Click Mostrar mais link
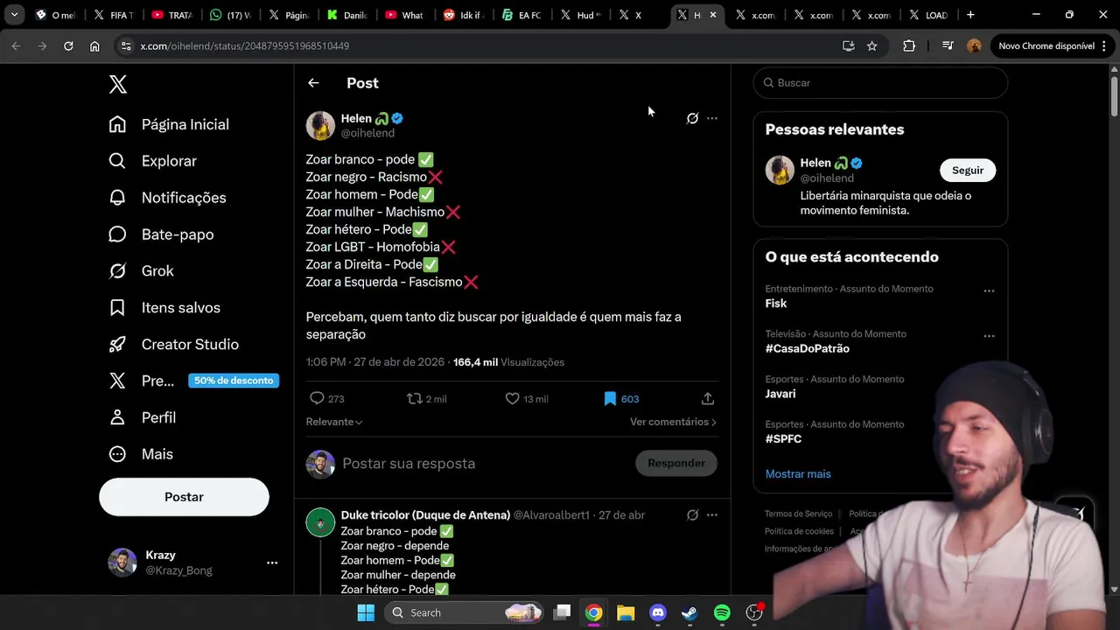Viewport: 1120px width, 630px height. tap(798, 474)
